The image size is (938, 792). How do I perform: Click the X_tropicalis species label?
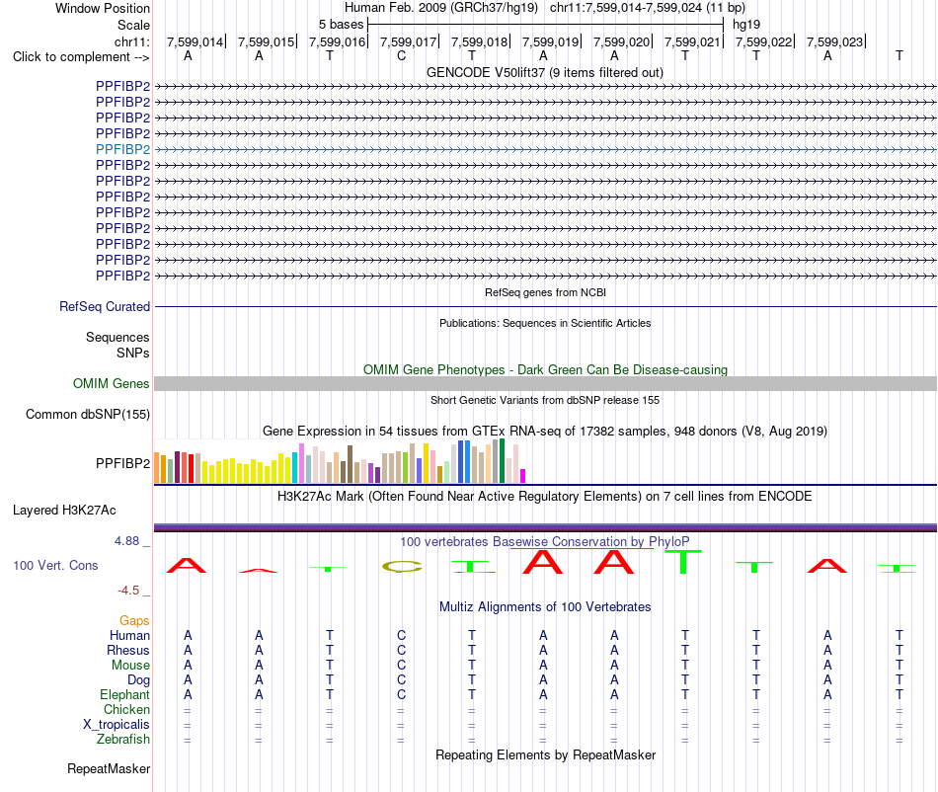tap(117, 725)
